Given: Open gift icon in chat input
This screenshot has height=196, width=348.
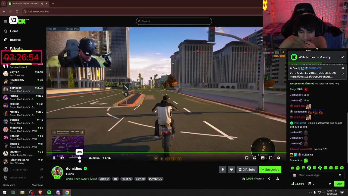Looking at the screenshot, I should point(294,175).
